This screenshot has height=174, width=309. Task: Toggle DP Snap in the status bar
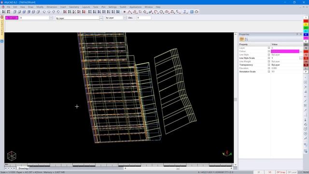(281, 172)
